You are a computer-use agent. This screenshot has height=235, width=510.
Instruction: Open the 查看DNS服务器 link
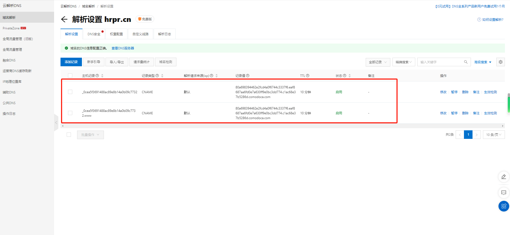[123, 48]
